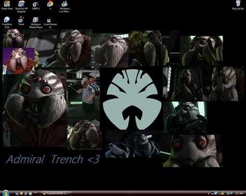Launch Corel Painter 11 shortcut
Screen dimensions: 246x196
(x=50, y=22)
